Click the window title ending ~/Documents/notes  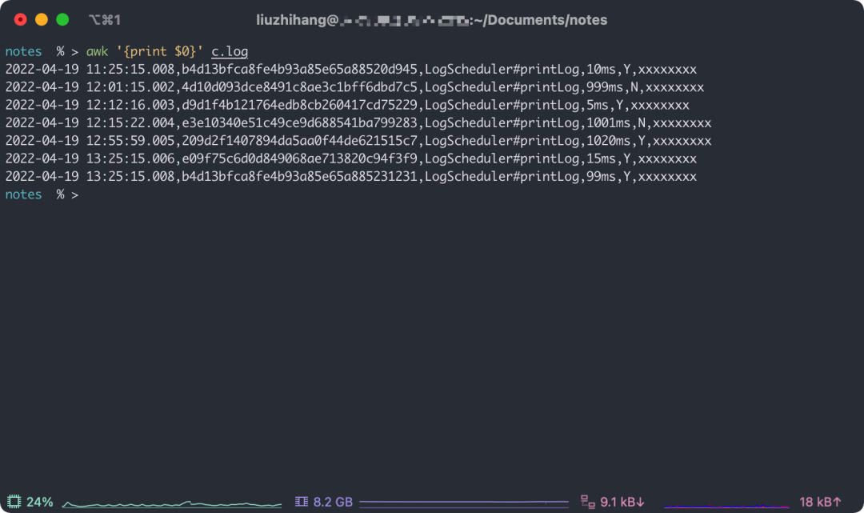tap(431, 20)
